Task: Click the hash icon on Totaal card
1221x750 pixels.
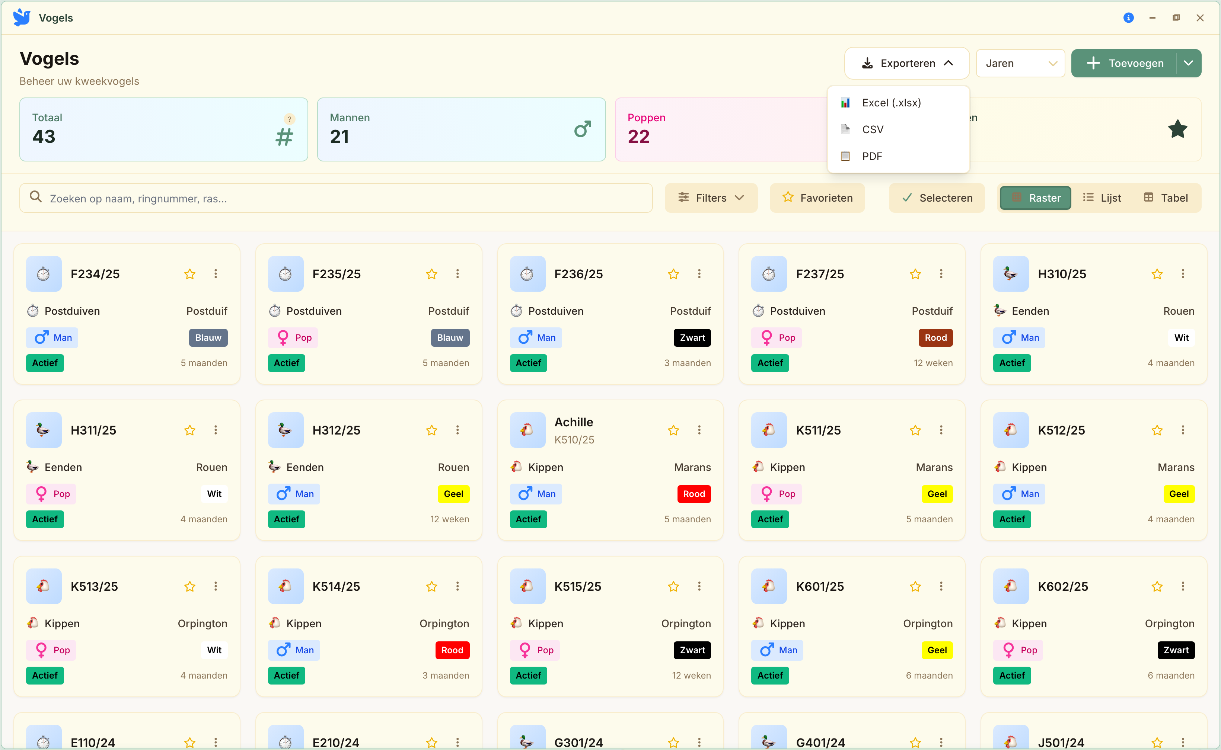Action: pos(284,137)
